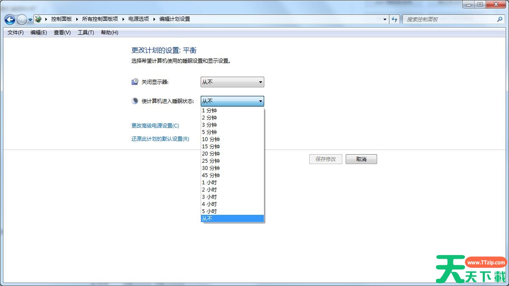Viewport: 509px width, 286px height.
Task: Select 3 分钟 from the sleep list
Action: point(232,125)
